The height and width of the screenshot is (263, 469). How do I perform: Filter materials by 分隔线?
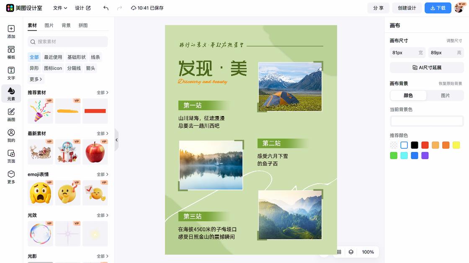pyautogui.click(x=74, y=68)
